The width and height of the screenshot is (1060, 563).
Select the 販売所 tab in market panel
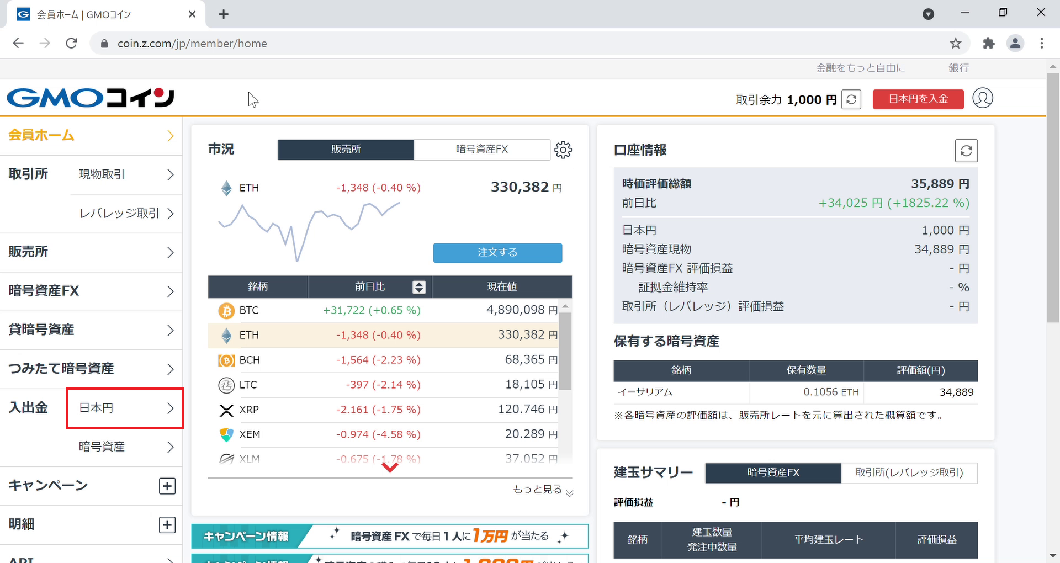coord(346,150)
